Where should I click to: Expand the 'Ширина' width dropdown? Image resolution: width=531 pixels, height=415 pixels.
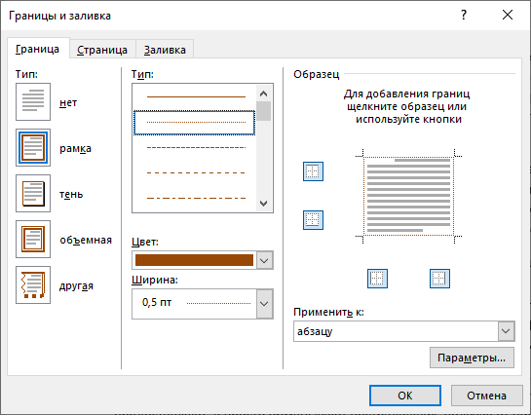[264, 304]
